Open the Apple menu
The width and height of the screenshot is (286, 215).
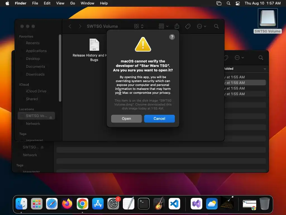point(7,3)
